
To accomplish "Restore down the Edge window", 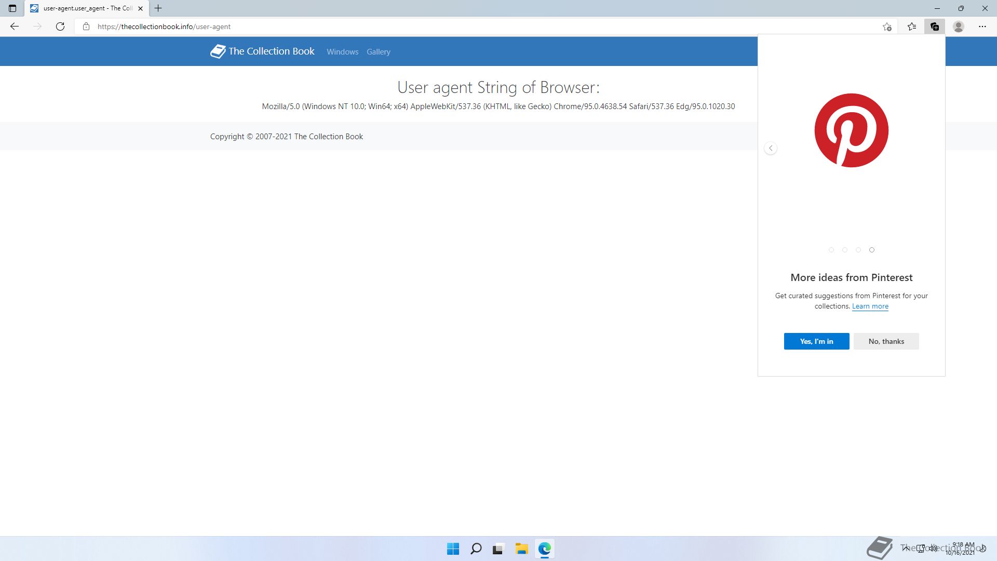I will click(x=961, y=8).
